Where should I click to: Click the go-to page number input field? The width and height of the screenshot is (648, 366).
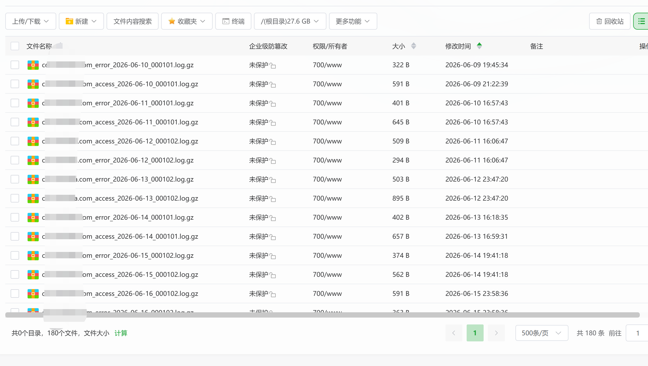(637, 333)
